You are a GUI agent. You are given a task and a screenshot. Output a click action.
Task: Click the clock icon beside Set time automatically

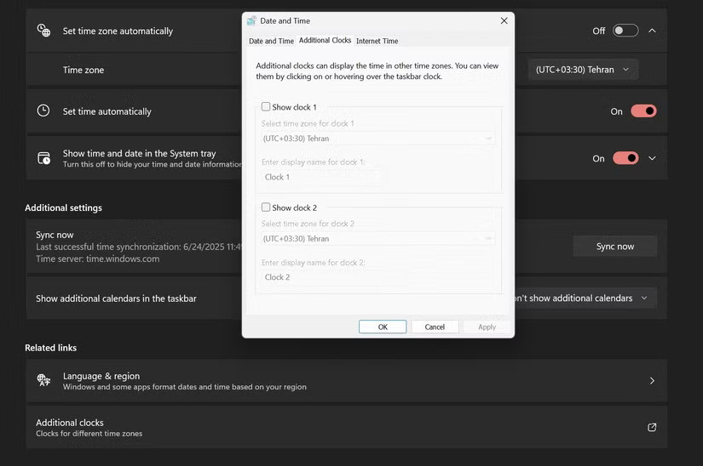point(43,111)
